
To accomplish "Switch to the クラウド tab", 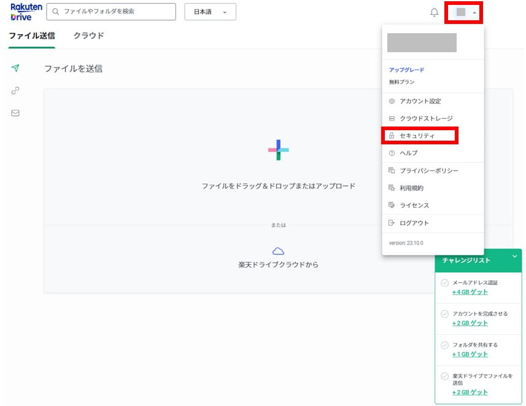I will [88, 36].
